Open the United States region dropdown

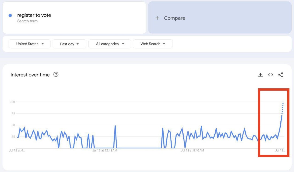[29, 44]
